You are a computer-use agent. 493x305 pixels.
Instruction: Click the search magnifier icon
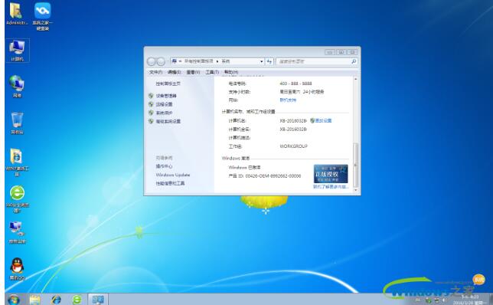click(x=354, y=61)
